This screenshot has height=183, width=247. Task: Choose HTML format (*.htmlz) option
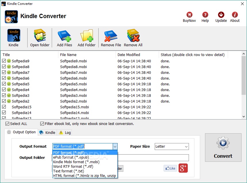[x=85, y=176]
